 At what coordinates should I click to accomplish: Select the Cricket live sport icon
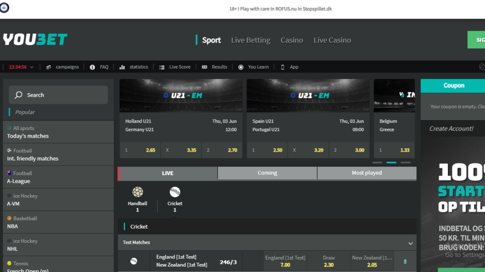point(174,192)
